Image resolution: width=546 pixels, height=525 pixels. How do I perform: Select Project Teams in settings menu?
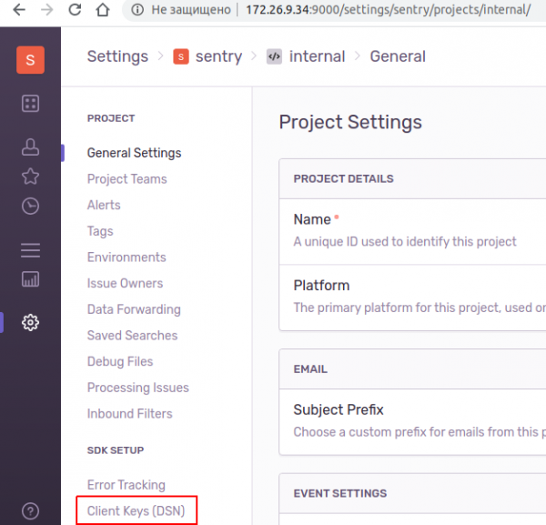click(126, 179)
